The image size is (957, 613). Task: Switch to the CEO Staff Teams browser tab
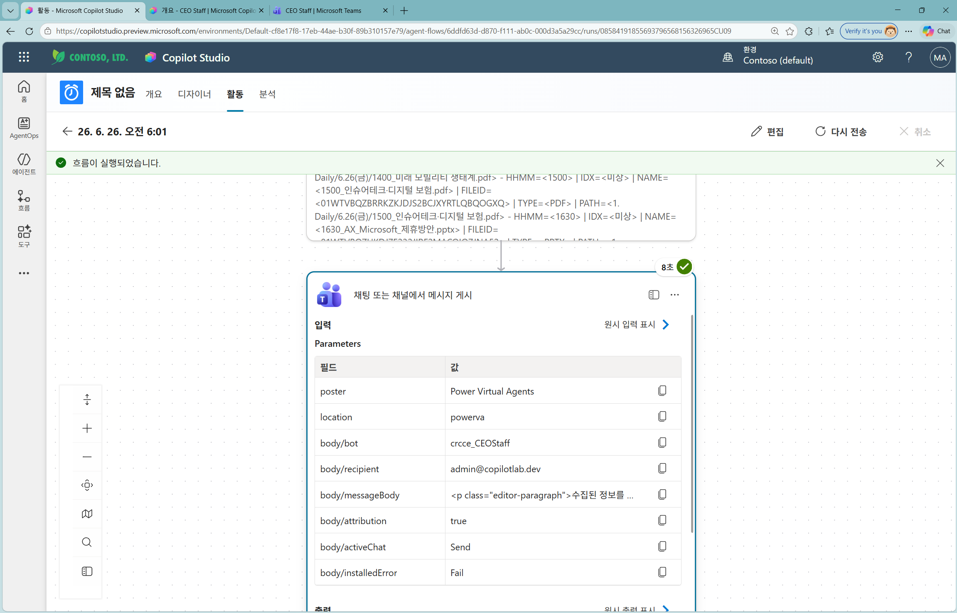tap(330, 10)
